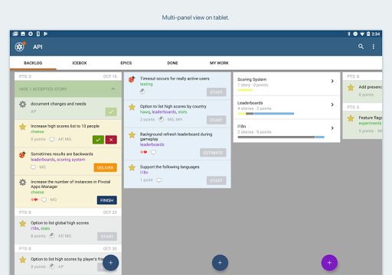
Task: Expand the Leaderboards epic chevron
Action: click(332, 105)
